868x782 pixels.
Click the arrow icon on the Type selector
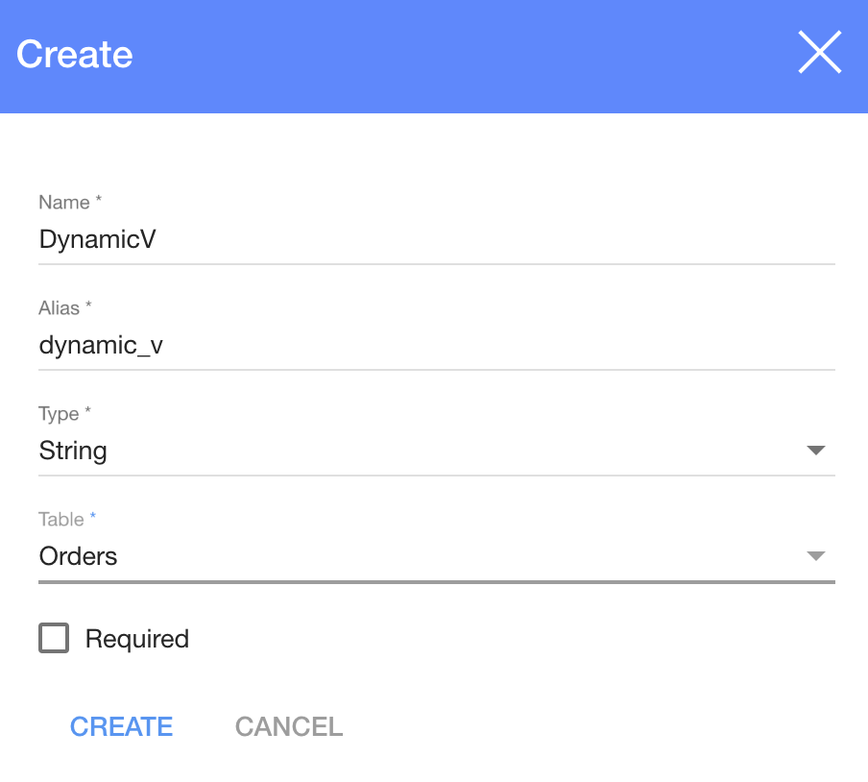click(x=815, y=451)
